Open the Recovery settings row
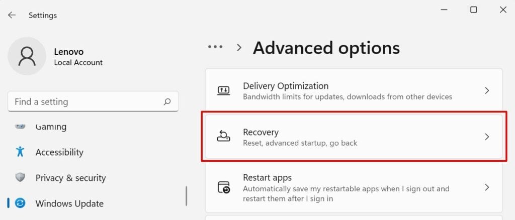515x220 pixels. click(352, 137)
